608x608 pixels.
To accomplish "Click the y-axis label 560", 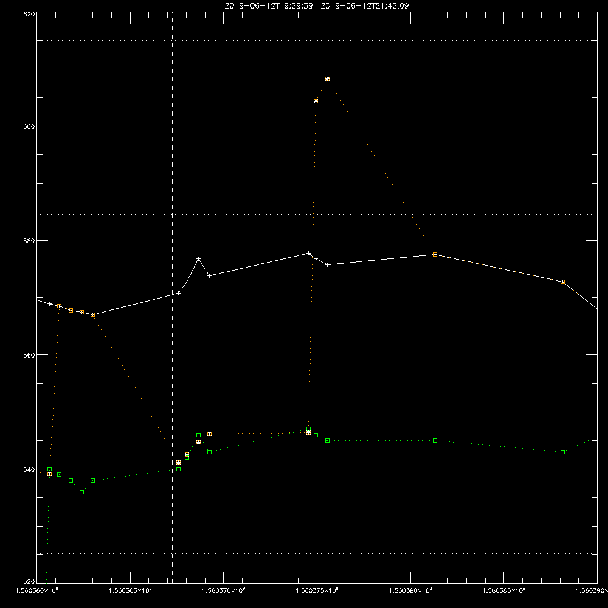I will pos(29,355).
